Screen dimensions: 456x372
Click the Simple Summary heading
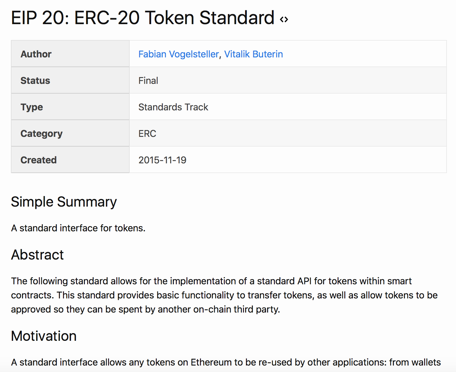[64, 202]
